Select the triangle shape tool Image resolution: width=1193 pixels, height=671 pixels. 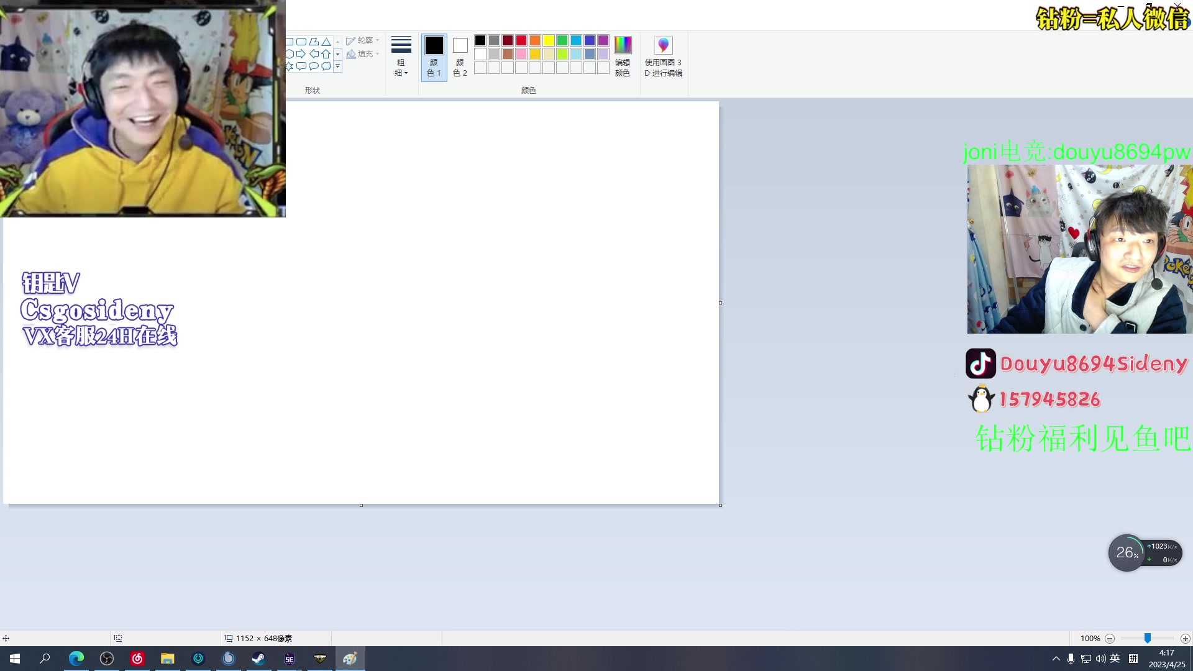click(326, 42)
